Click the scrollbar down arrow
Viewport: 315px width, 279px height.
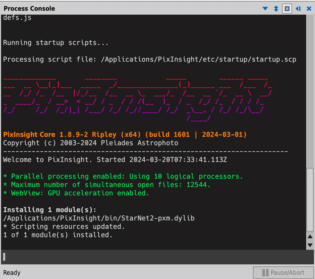tap(310, 245)
